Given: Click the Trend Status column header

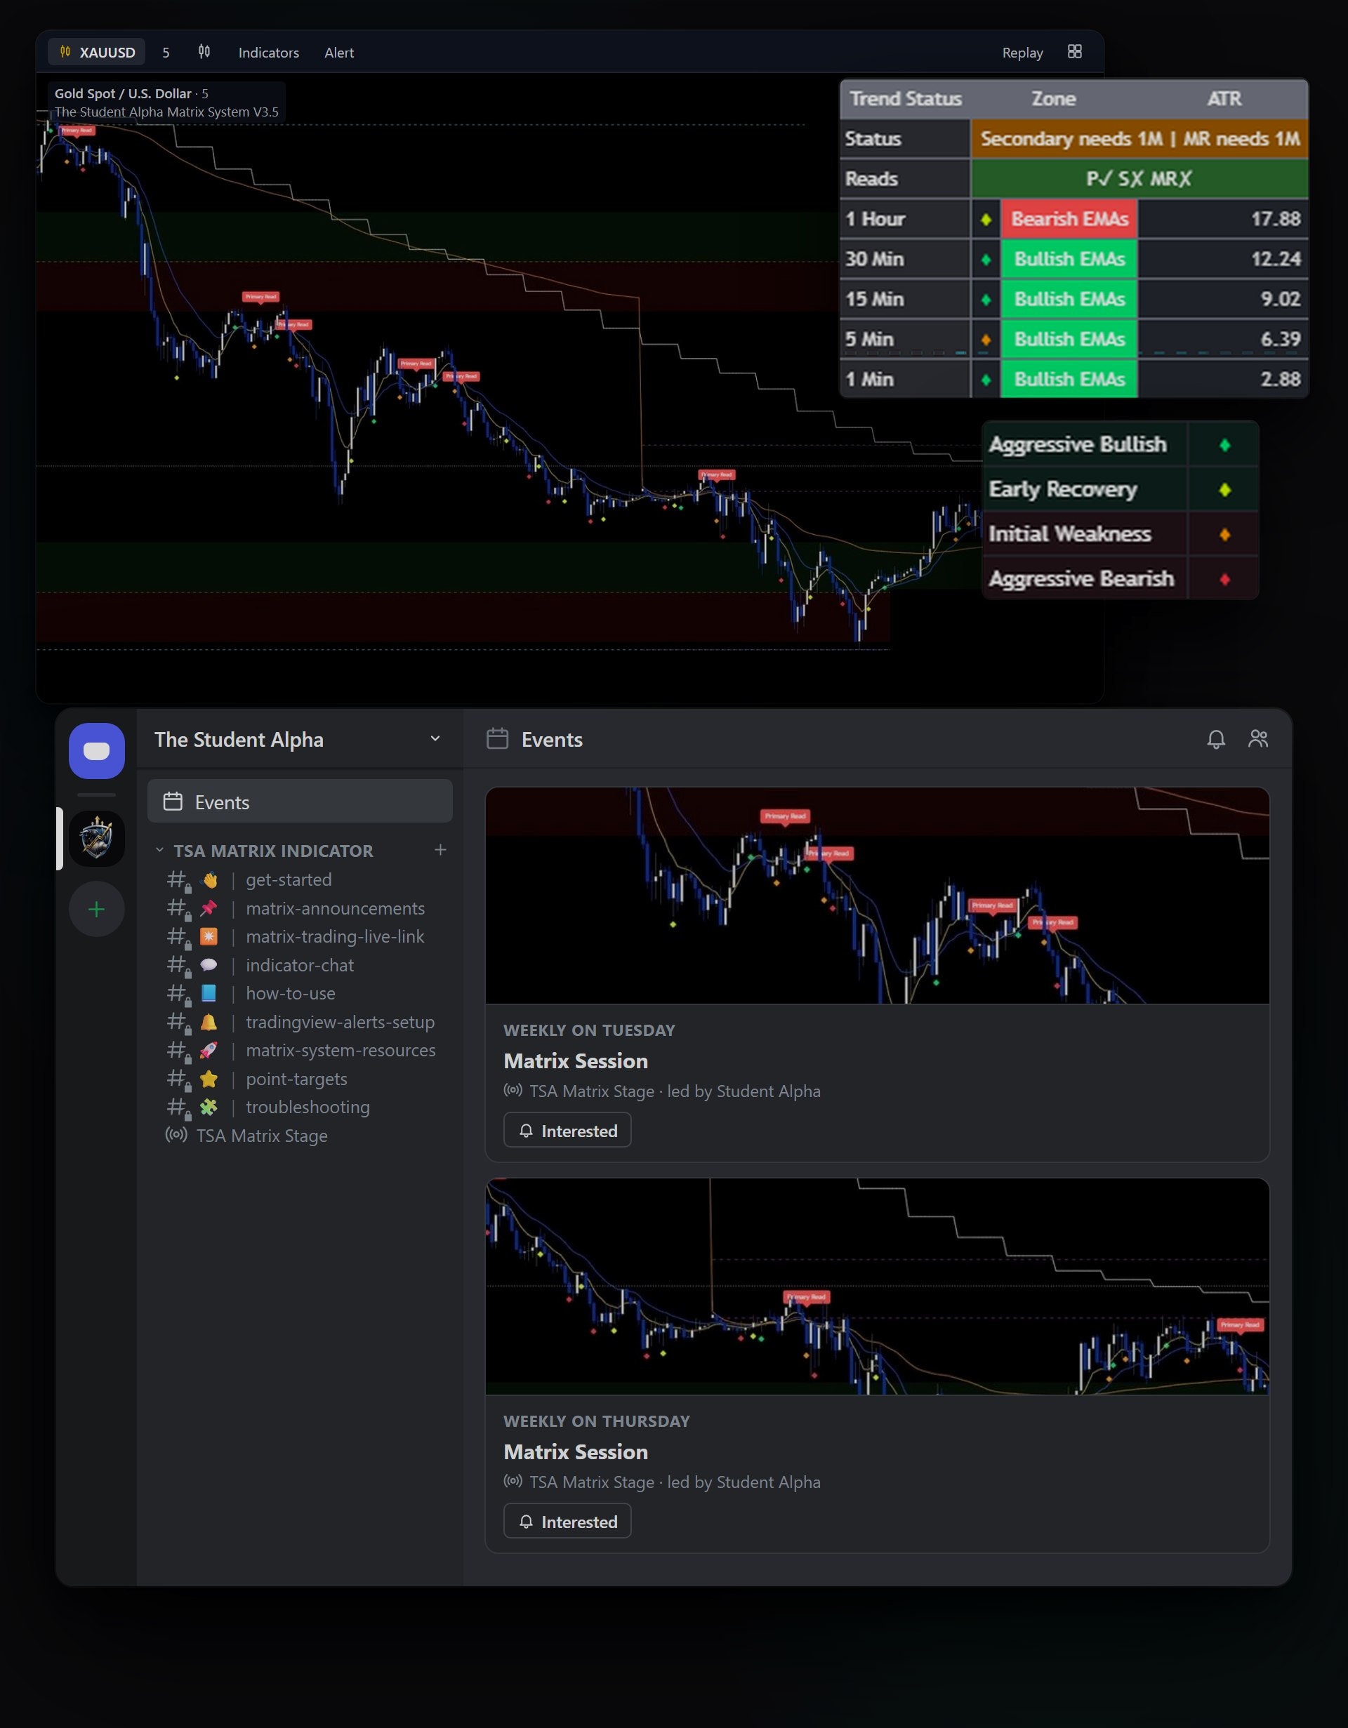Looking at the screenshot, I should pyautogui.click(x=906, y=99).
